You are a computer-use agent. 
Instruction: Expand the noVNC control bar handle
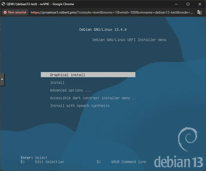tap(3, 79)
